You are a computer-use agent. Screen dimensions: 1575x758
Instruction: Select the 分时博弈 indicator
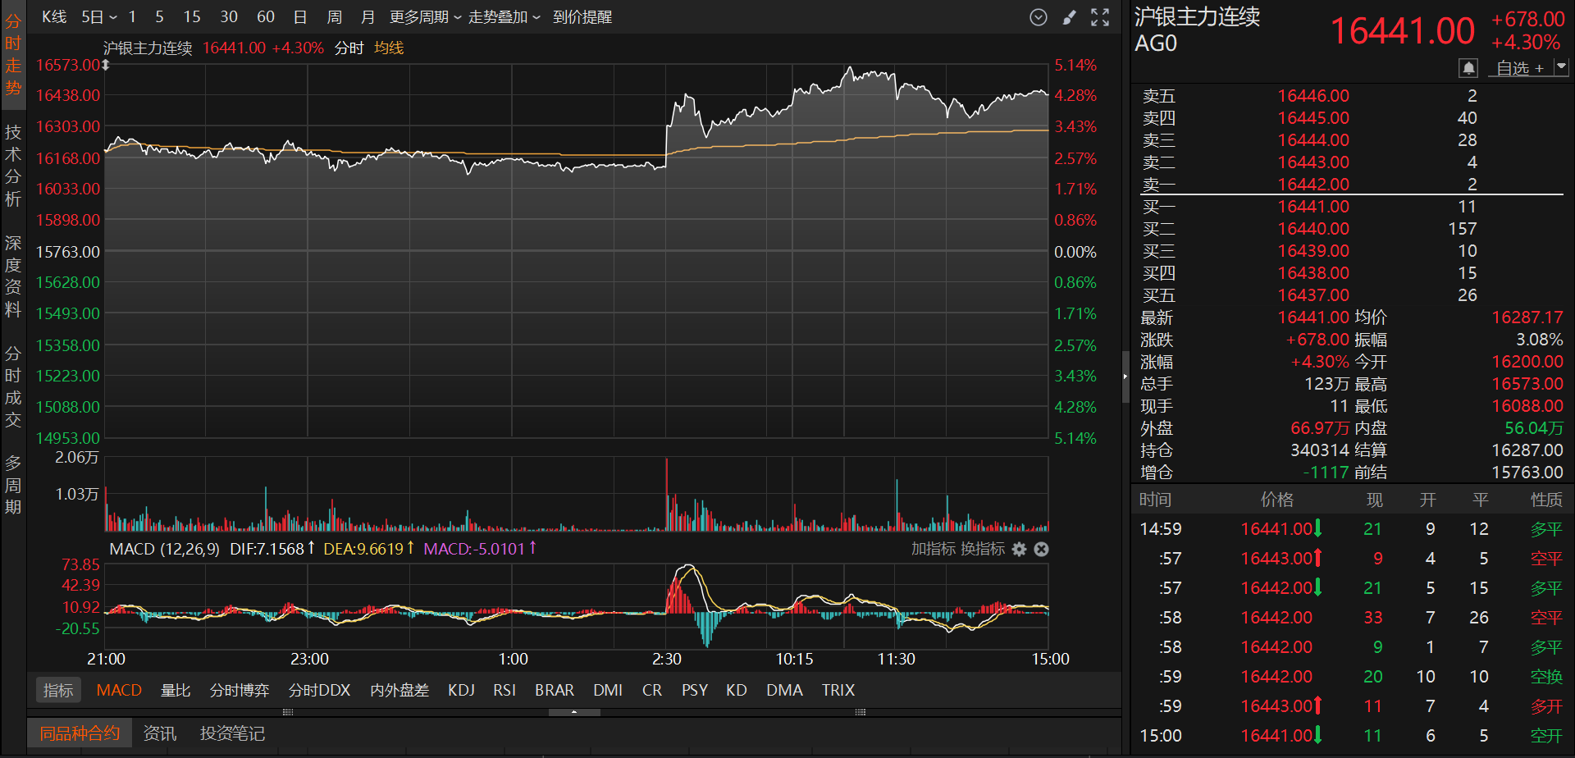pyautogui.click(x=240, y=691)
